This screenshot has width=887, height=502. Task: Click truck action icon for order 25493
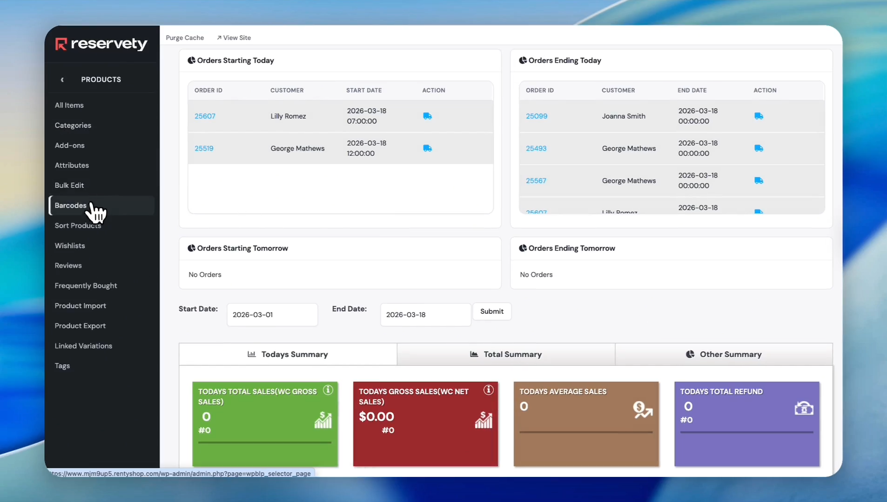[x=759, y=148]
